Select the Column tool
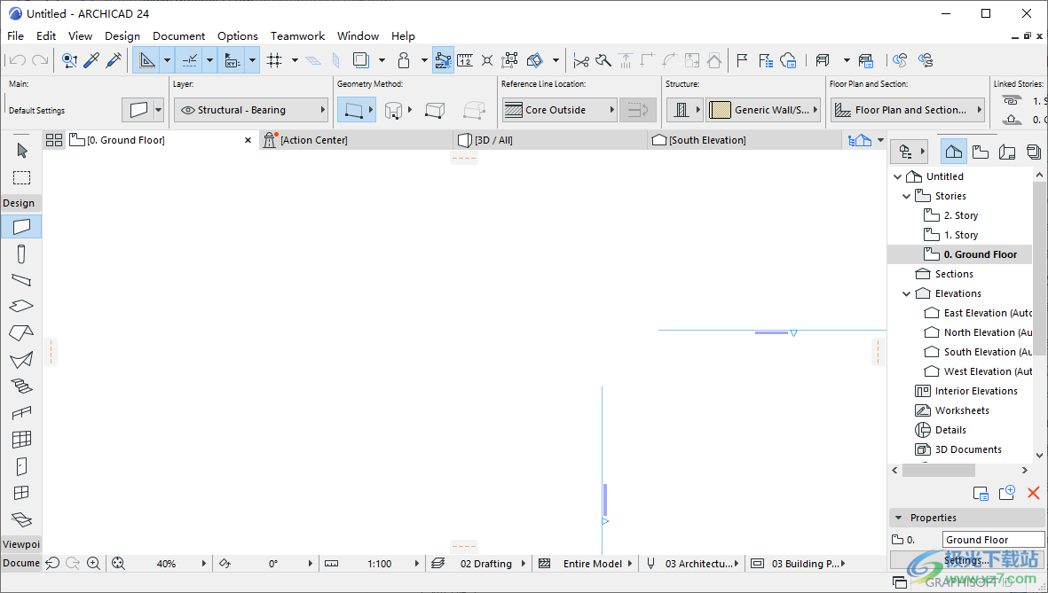 pos(21,254)
